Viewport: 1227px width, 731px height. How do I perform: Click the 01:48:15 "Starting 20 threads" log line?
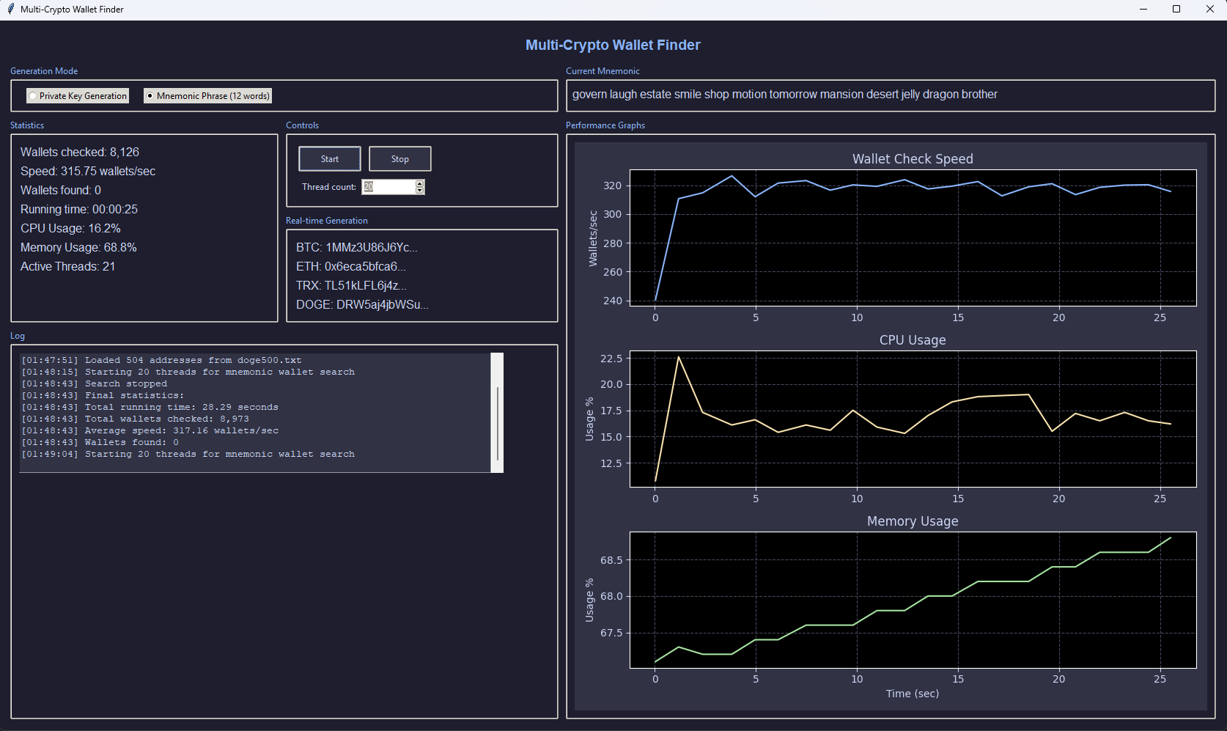(188, 372)
